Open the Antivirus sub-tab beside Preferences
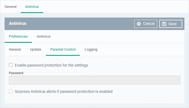Screen dimensions: 189x108 point(44,36)
